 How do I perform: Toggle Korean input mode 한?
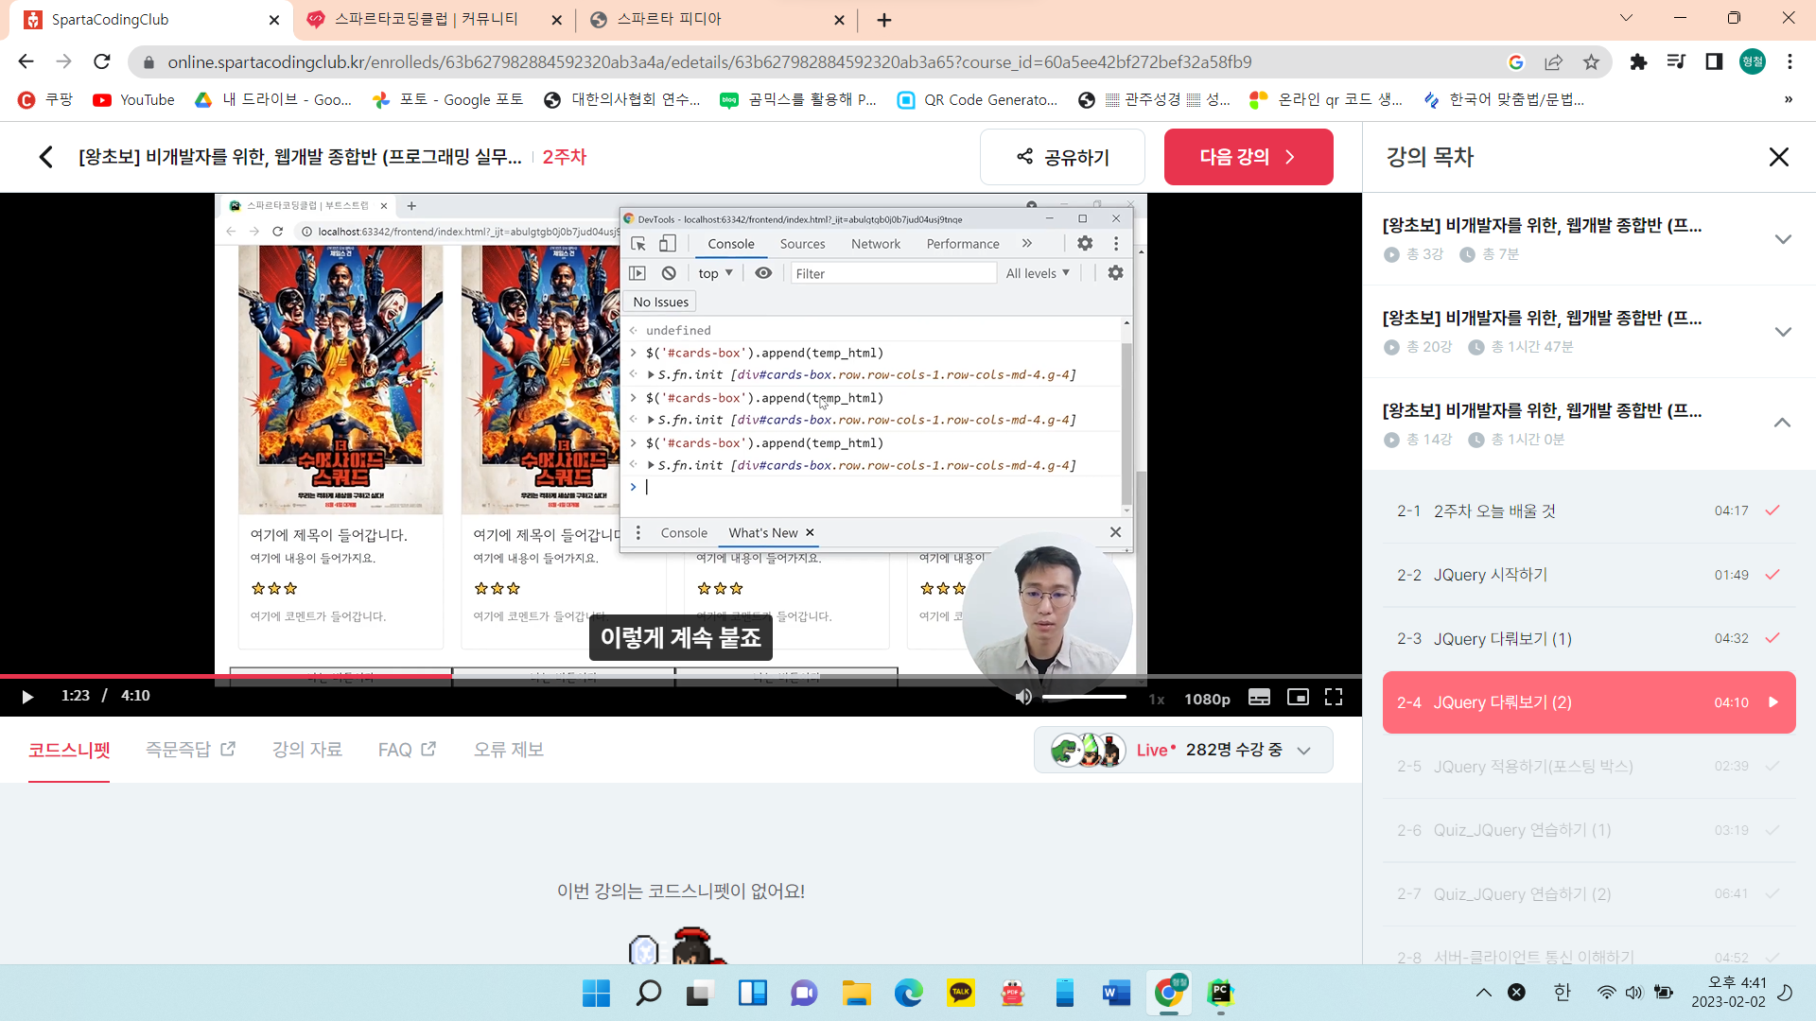pos(1562,993)
